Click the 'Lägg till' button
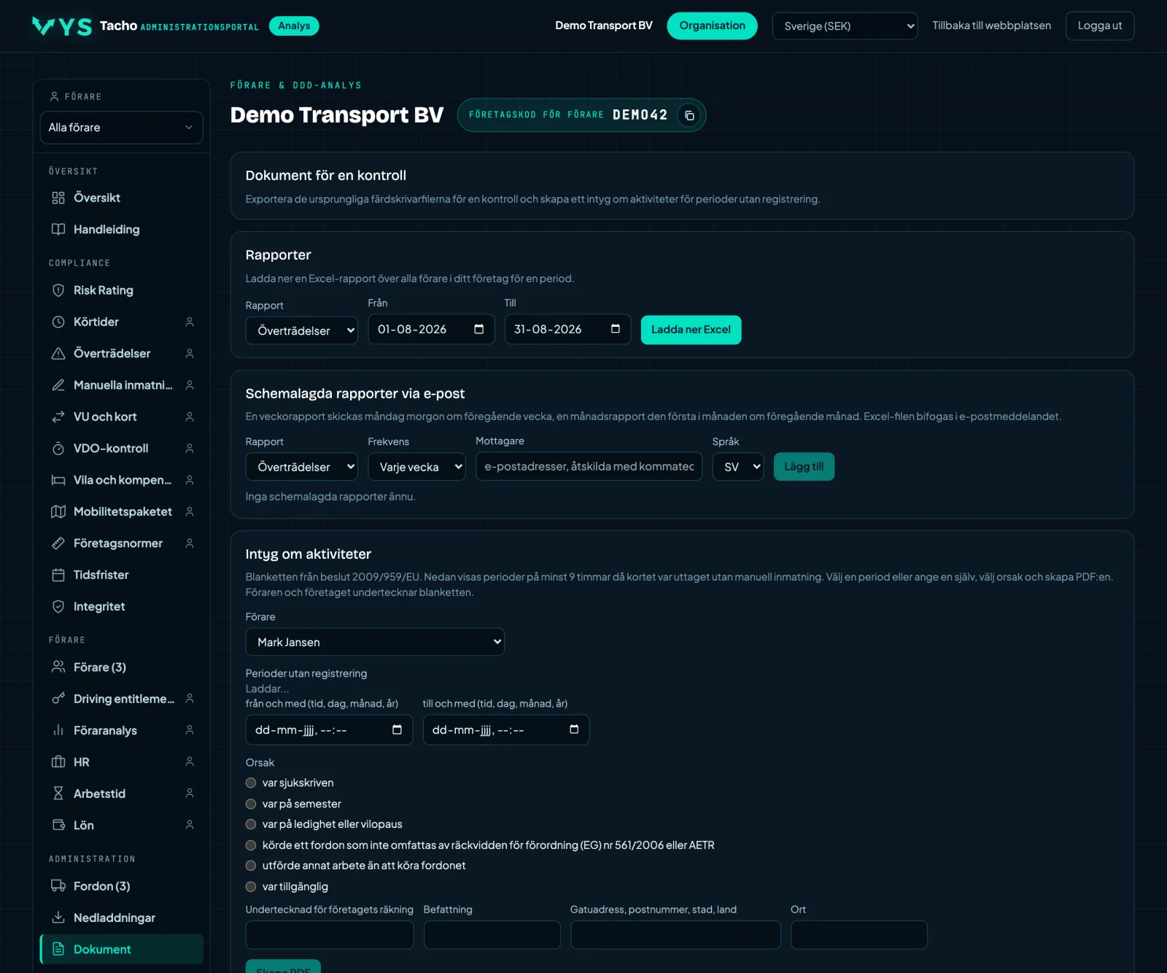Screen dimensions: 1167x973 (804, 467)
